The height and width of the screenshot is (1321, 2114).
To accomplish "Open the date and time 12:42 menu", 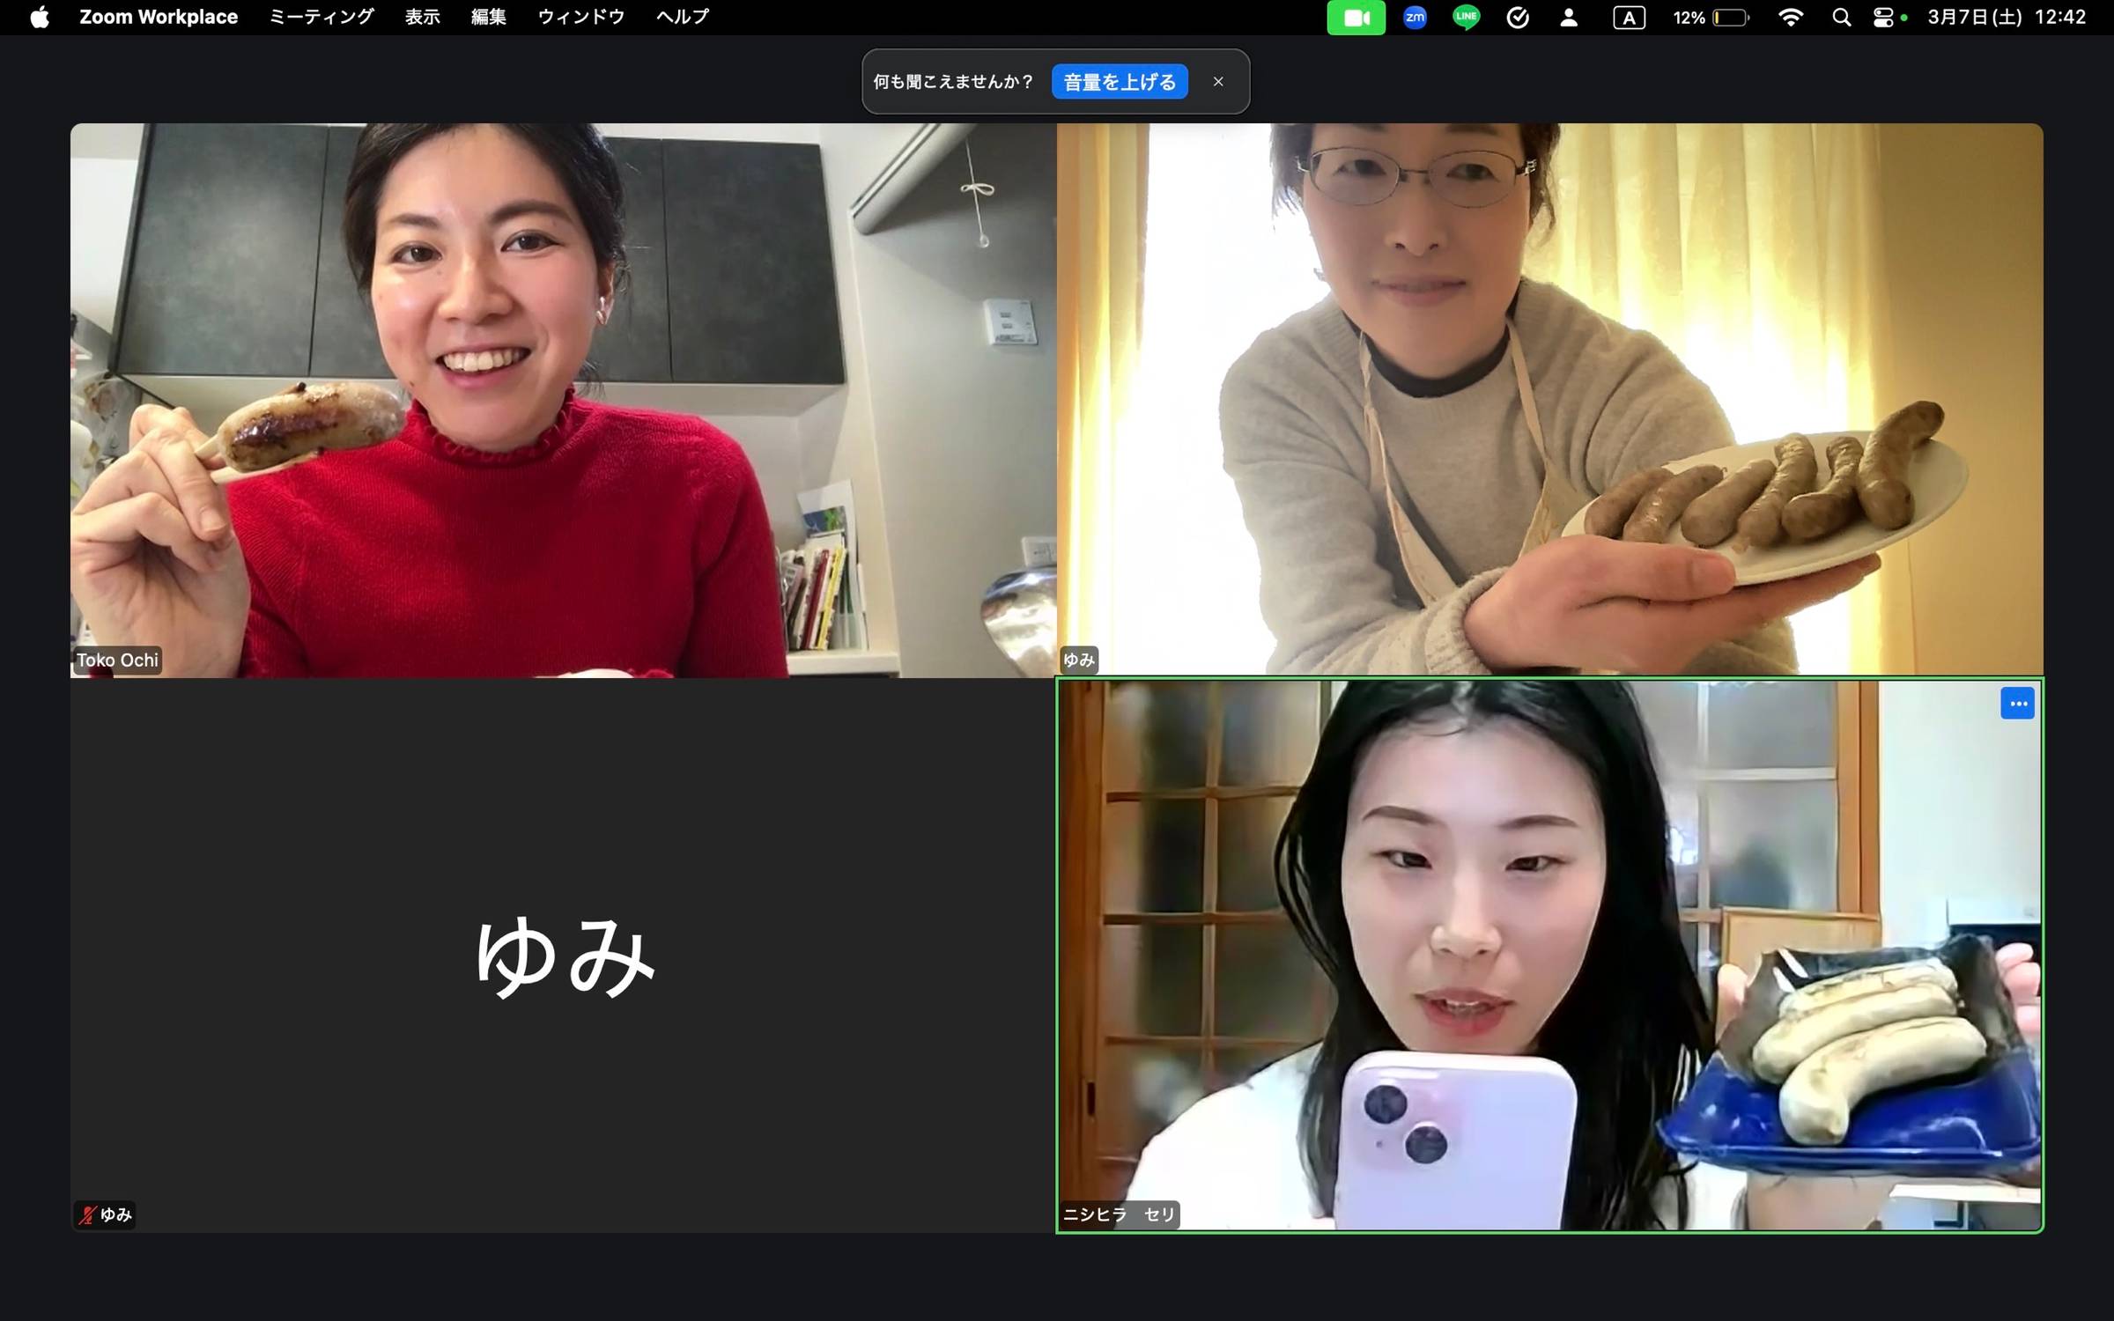I will (2007, 18).
